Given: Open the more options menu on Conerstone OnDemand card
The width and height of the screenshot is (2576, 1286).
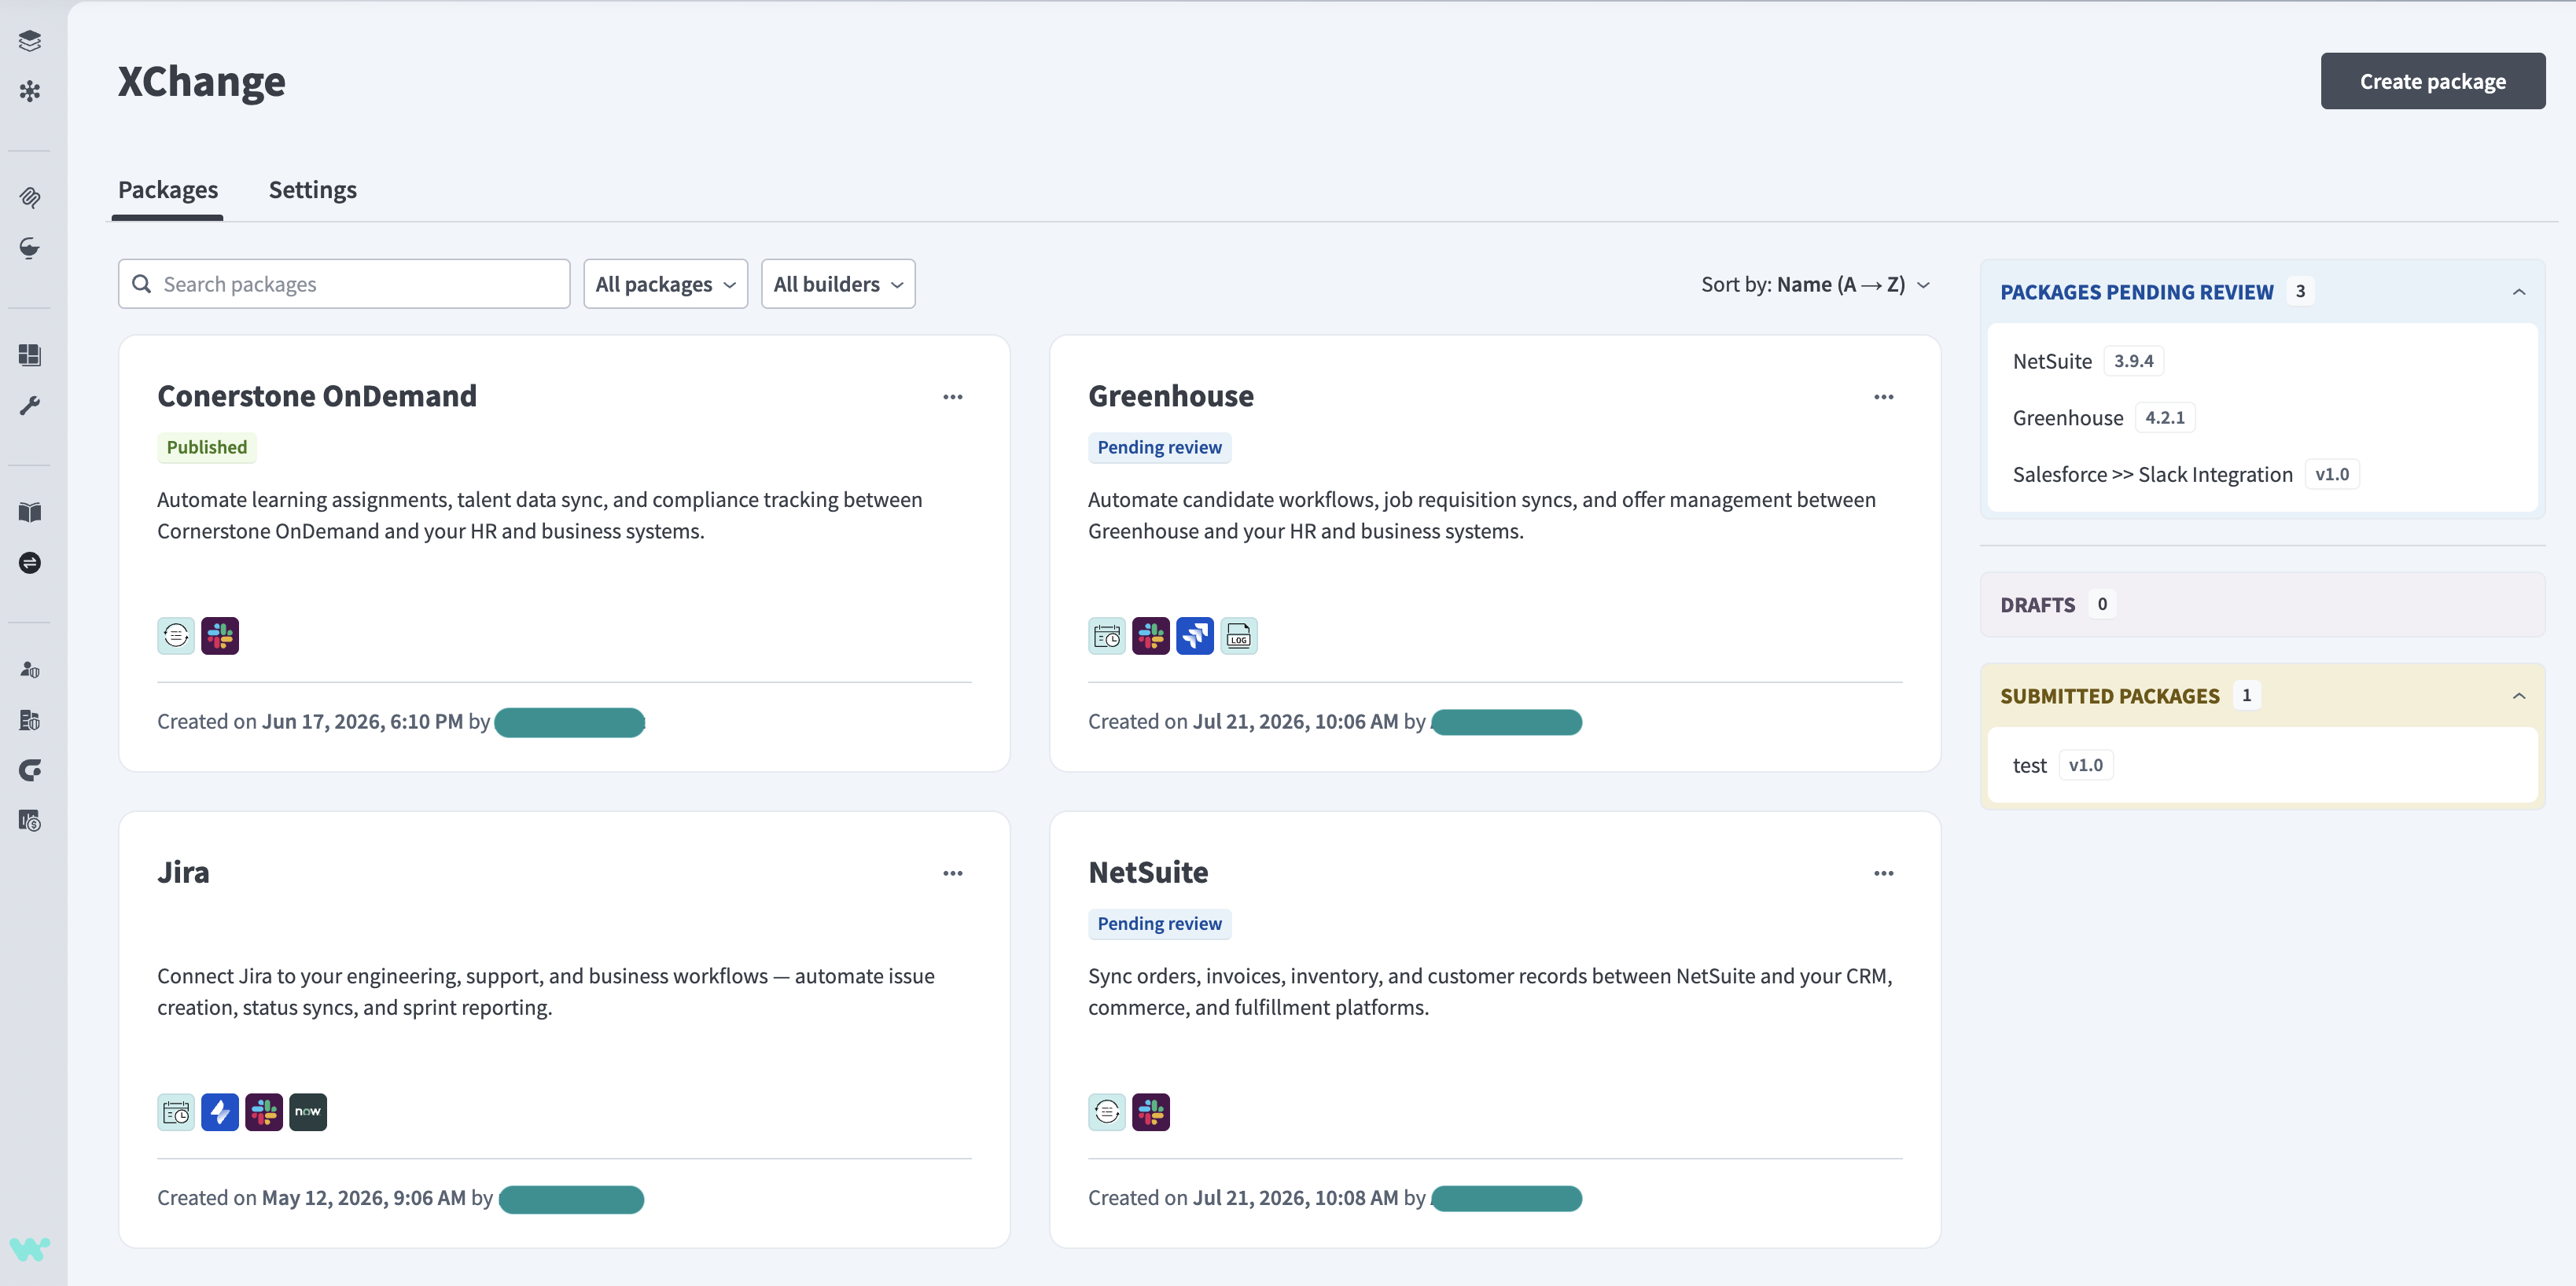Looking at the screenshot, I should [x=953, y=397].
